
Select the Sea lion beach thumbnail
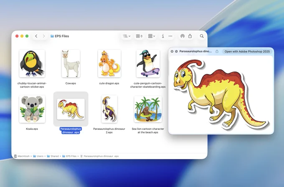click(x=148, y=109)
